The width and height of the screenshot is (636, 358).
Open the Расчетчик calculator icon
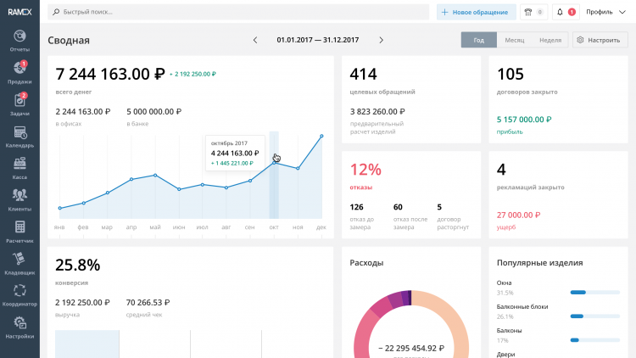(20, 230)
